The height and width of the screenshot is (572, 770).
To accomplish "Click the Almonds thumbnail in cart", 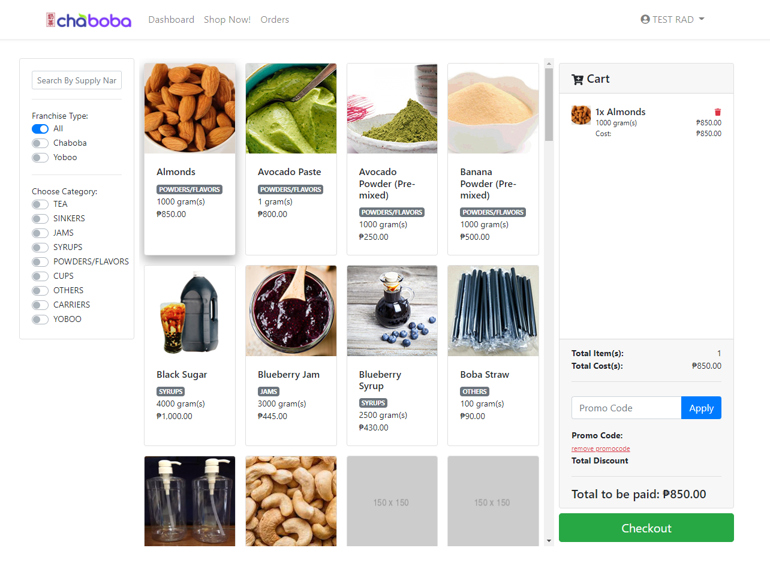I will (581, 115).
